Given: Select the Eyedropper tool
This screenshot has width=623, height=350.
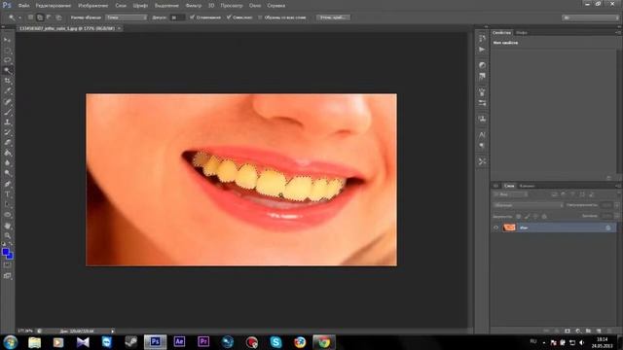Looking at the screenshot, I should tap(7, 91).
